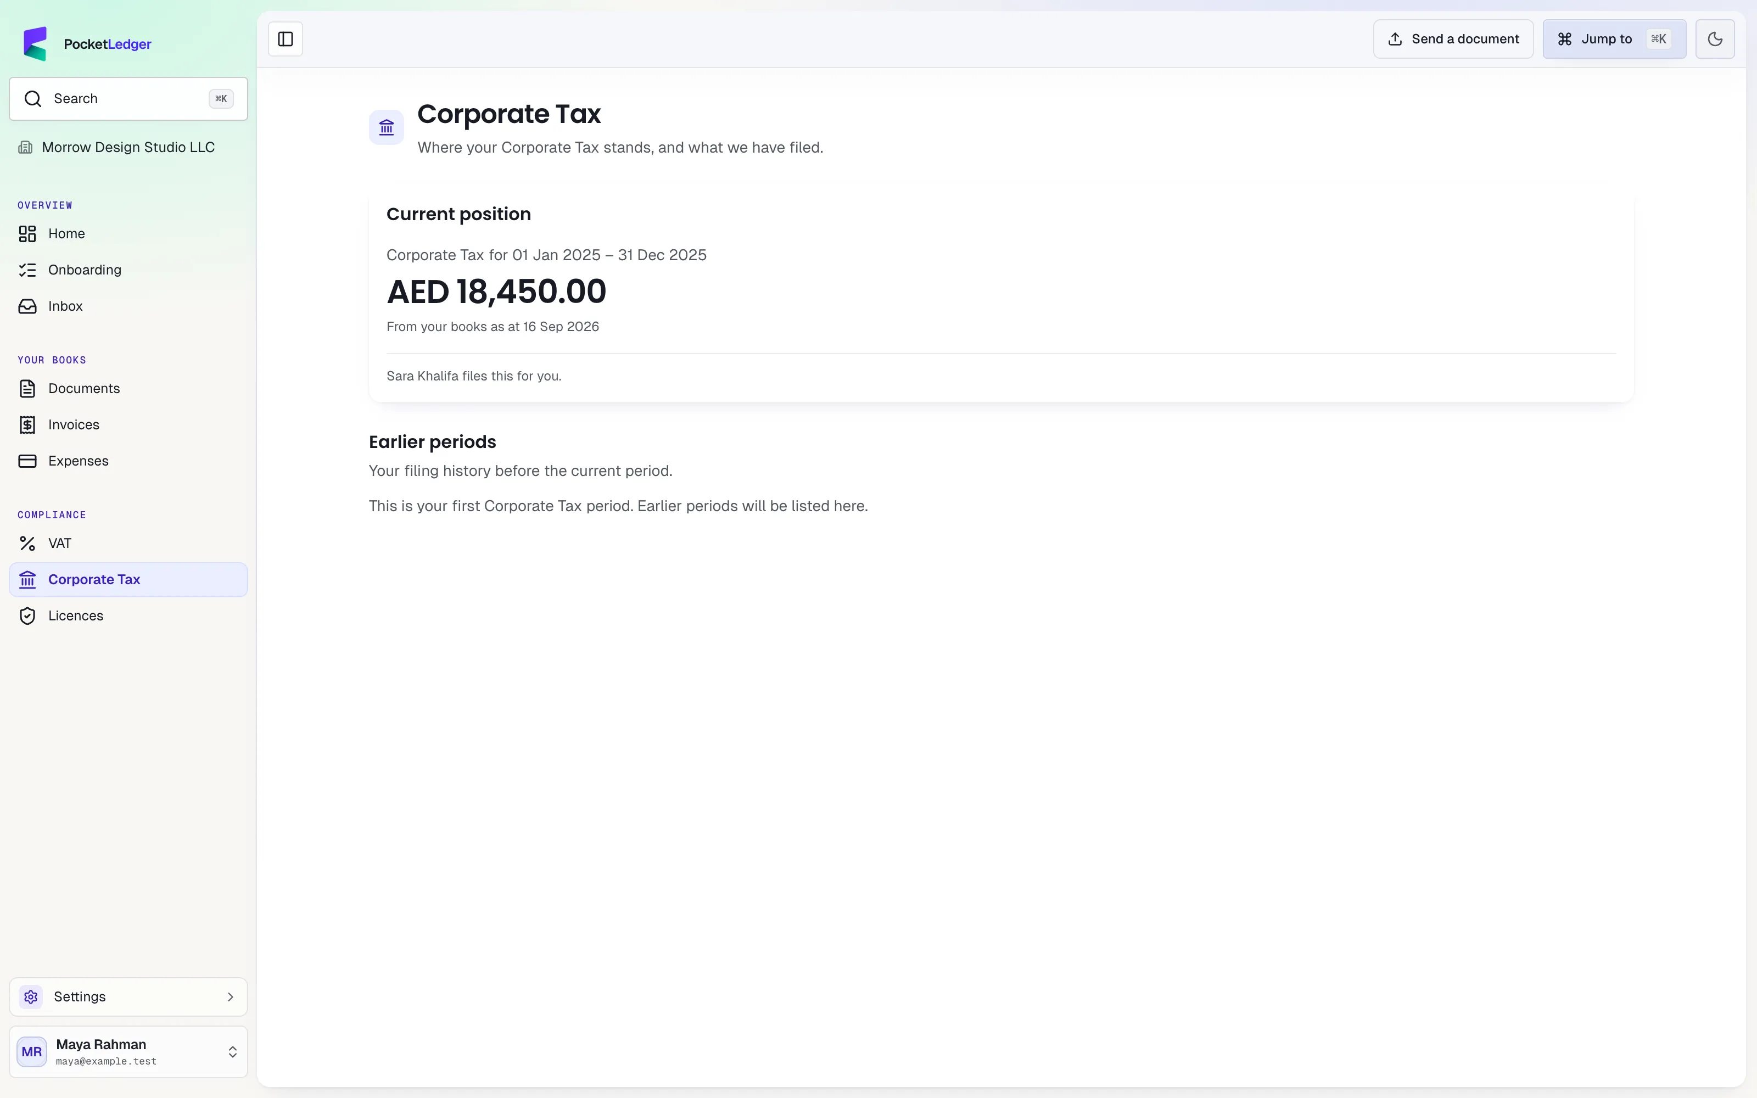Image resolution: width=1757 pixels, height=1098 pixels.
Task: Click the Settings gear icon
Action: coord(31,997)
